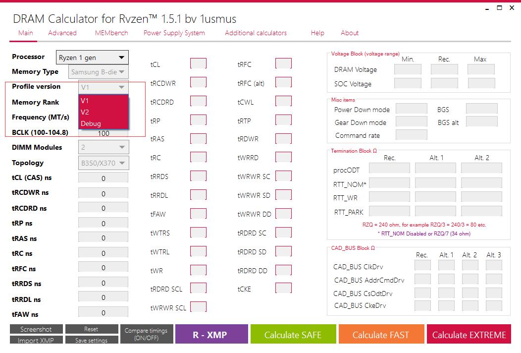Take a Screenshot using the Screenshot button
This screenshot has height=353, width=521.
point(36,329)
